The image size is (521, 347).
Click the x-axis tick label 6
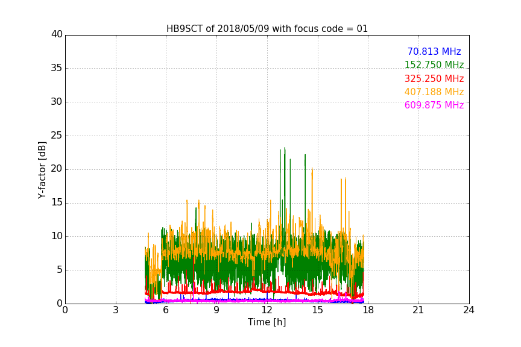pyautogui.click(x=166, y=310)
